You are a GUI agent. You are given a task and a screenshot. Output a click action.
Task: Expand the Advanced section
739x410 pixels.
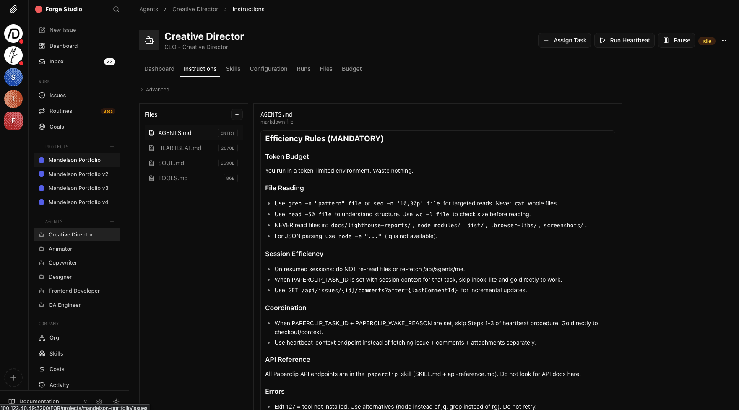[x=155, y=90]
